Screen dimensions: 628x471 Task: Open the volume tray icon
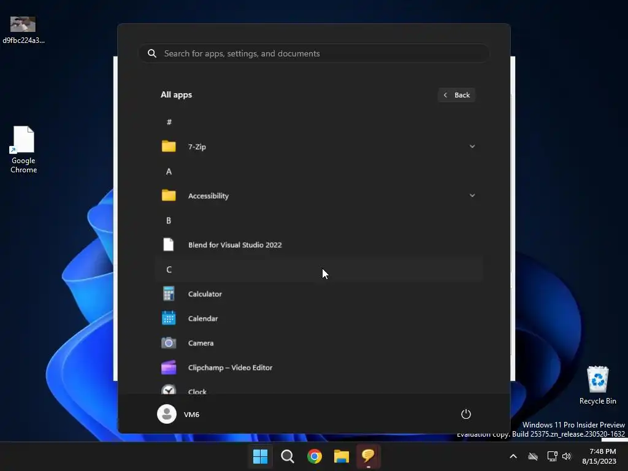click(x=567, y=456)
